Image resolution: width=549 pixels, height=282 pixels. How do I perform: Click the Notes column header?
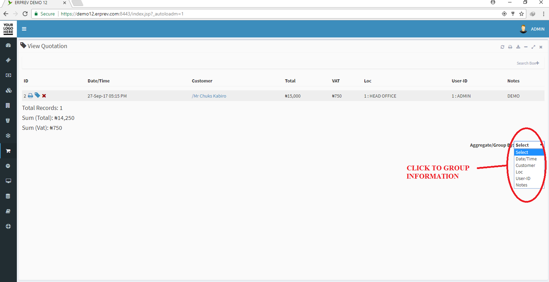coord(513,81)
